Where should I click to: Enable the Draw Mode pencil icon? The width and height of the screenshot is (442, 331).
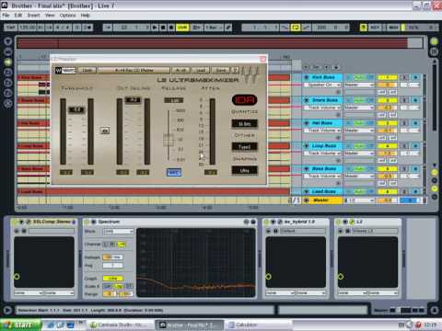coord(228,28)
